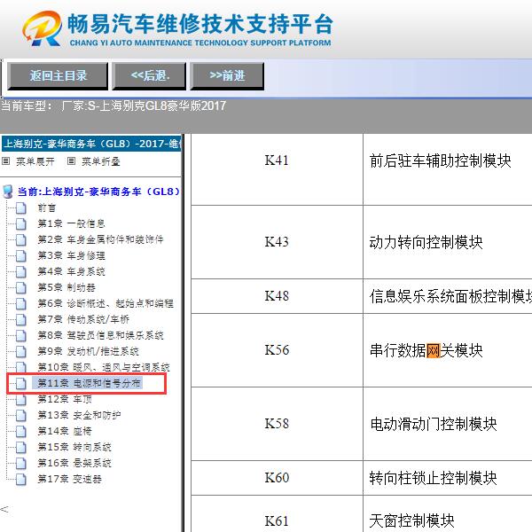The width and height of the screenshot is (532, 532).
Task: Open 第6章 诊断概述、起始点和编程
Action: pos(106,303)
